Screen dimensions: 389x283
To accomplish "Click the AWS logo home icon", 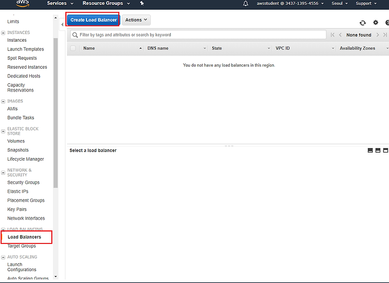I will pos(23,3).
